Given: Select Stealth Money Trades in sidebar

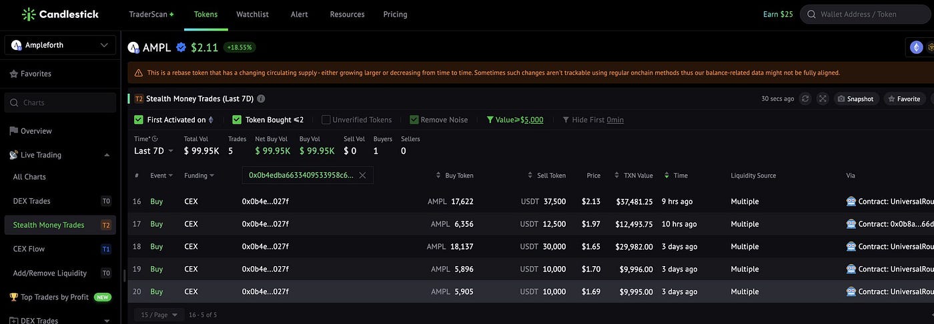Looking at the screenshot, I should [60, 225].
